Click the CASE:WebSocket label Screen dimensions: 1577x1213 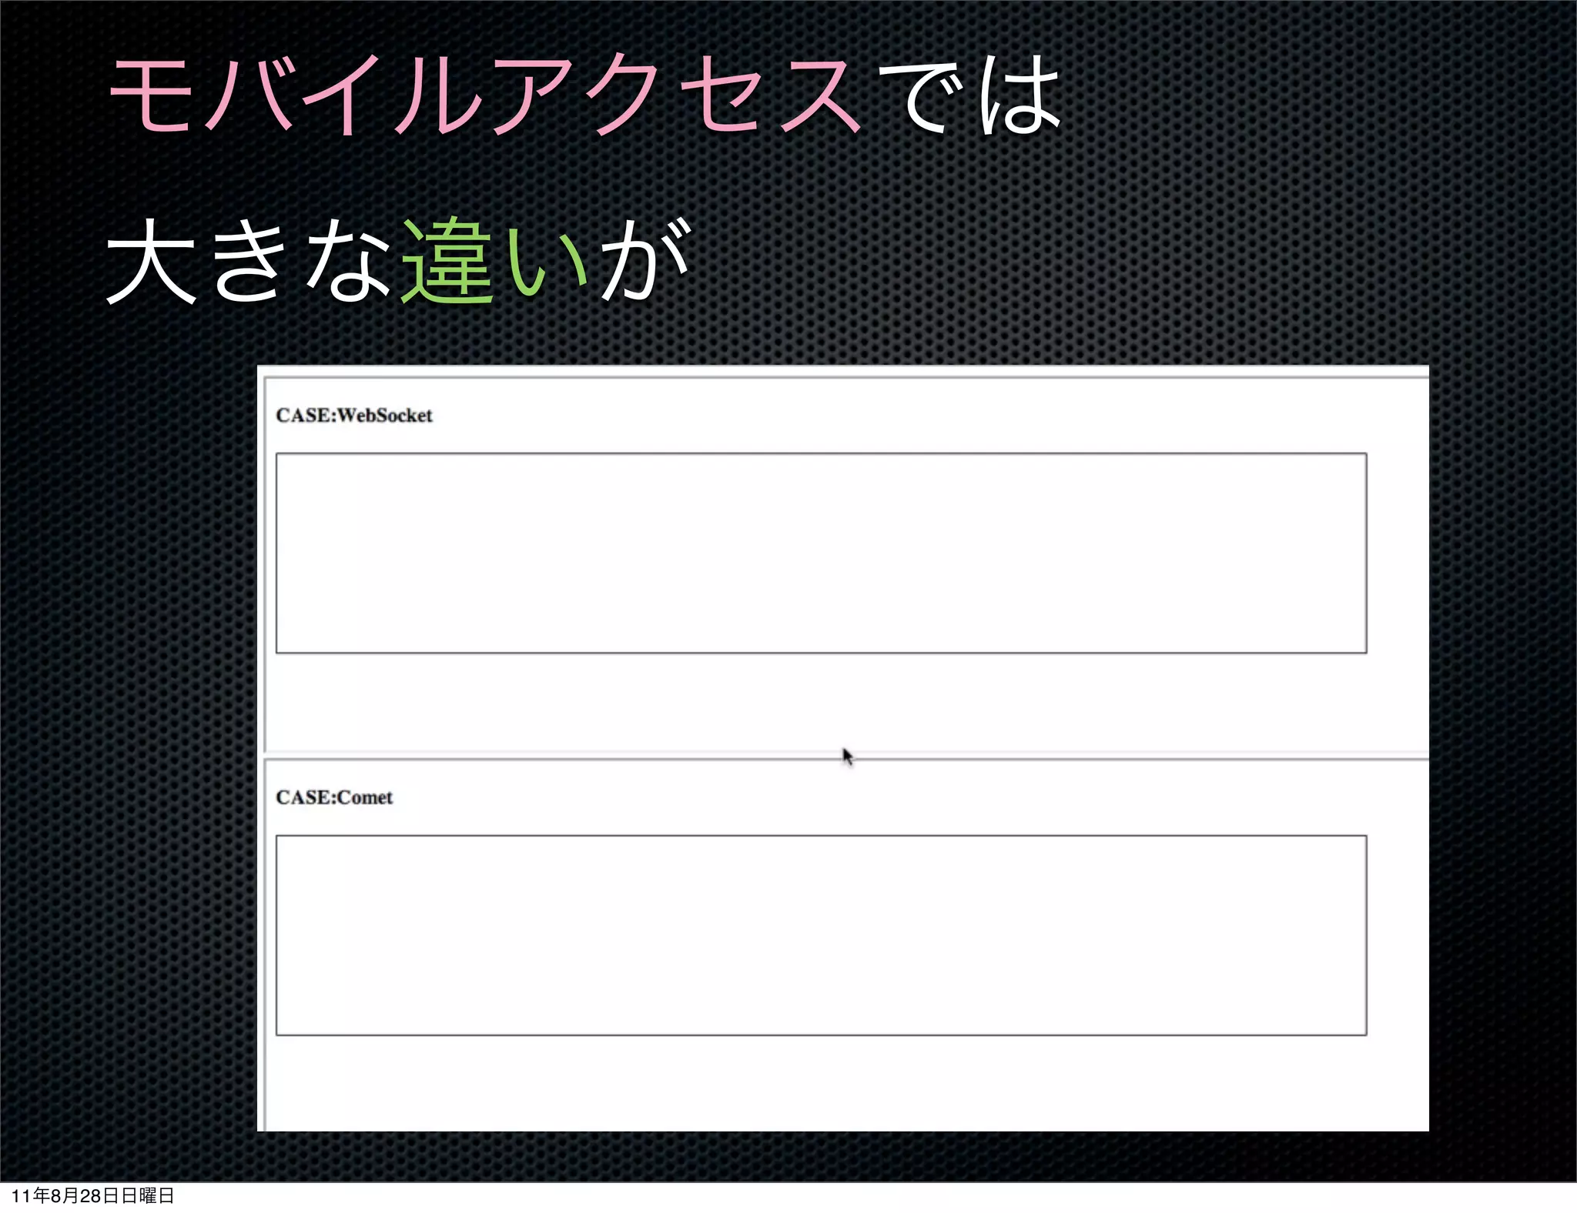click(x=353, y=416)
